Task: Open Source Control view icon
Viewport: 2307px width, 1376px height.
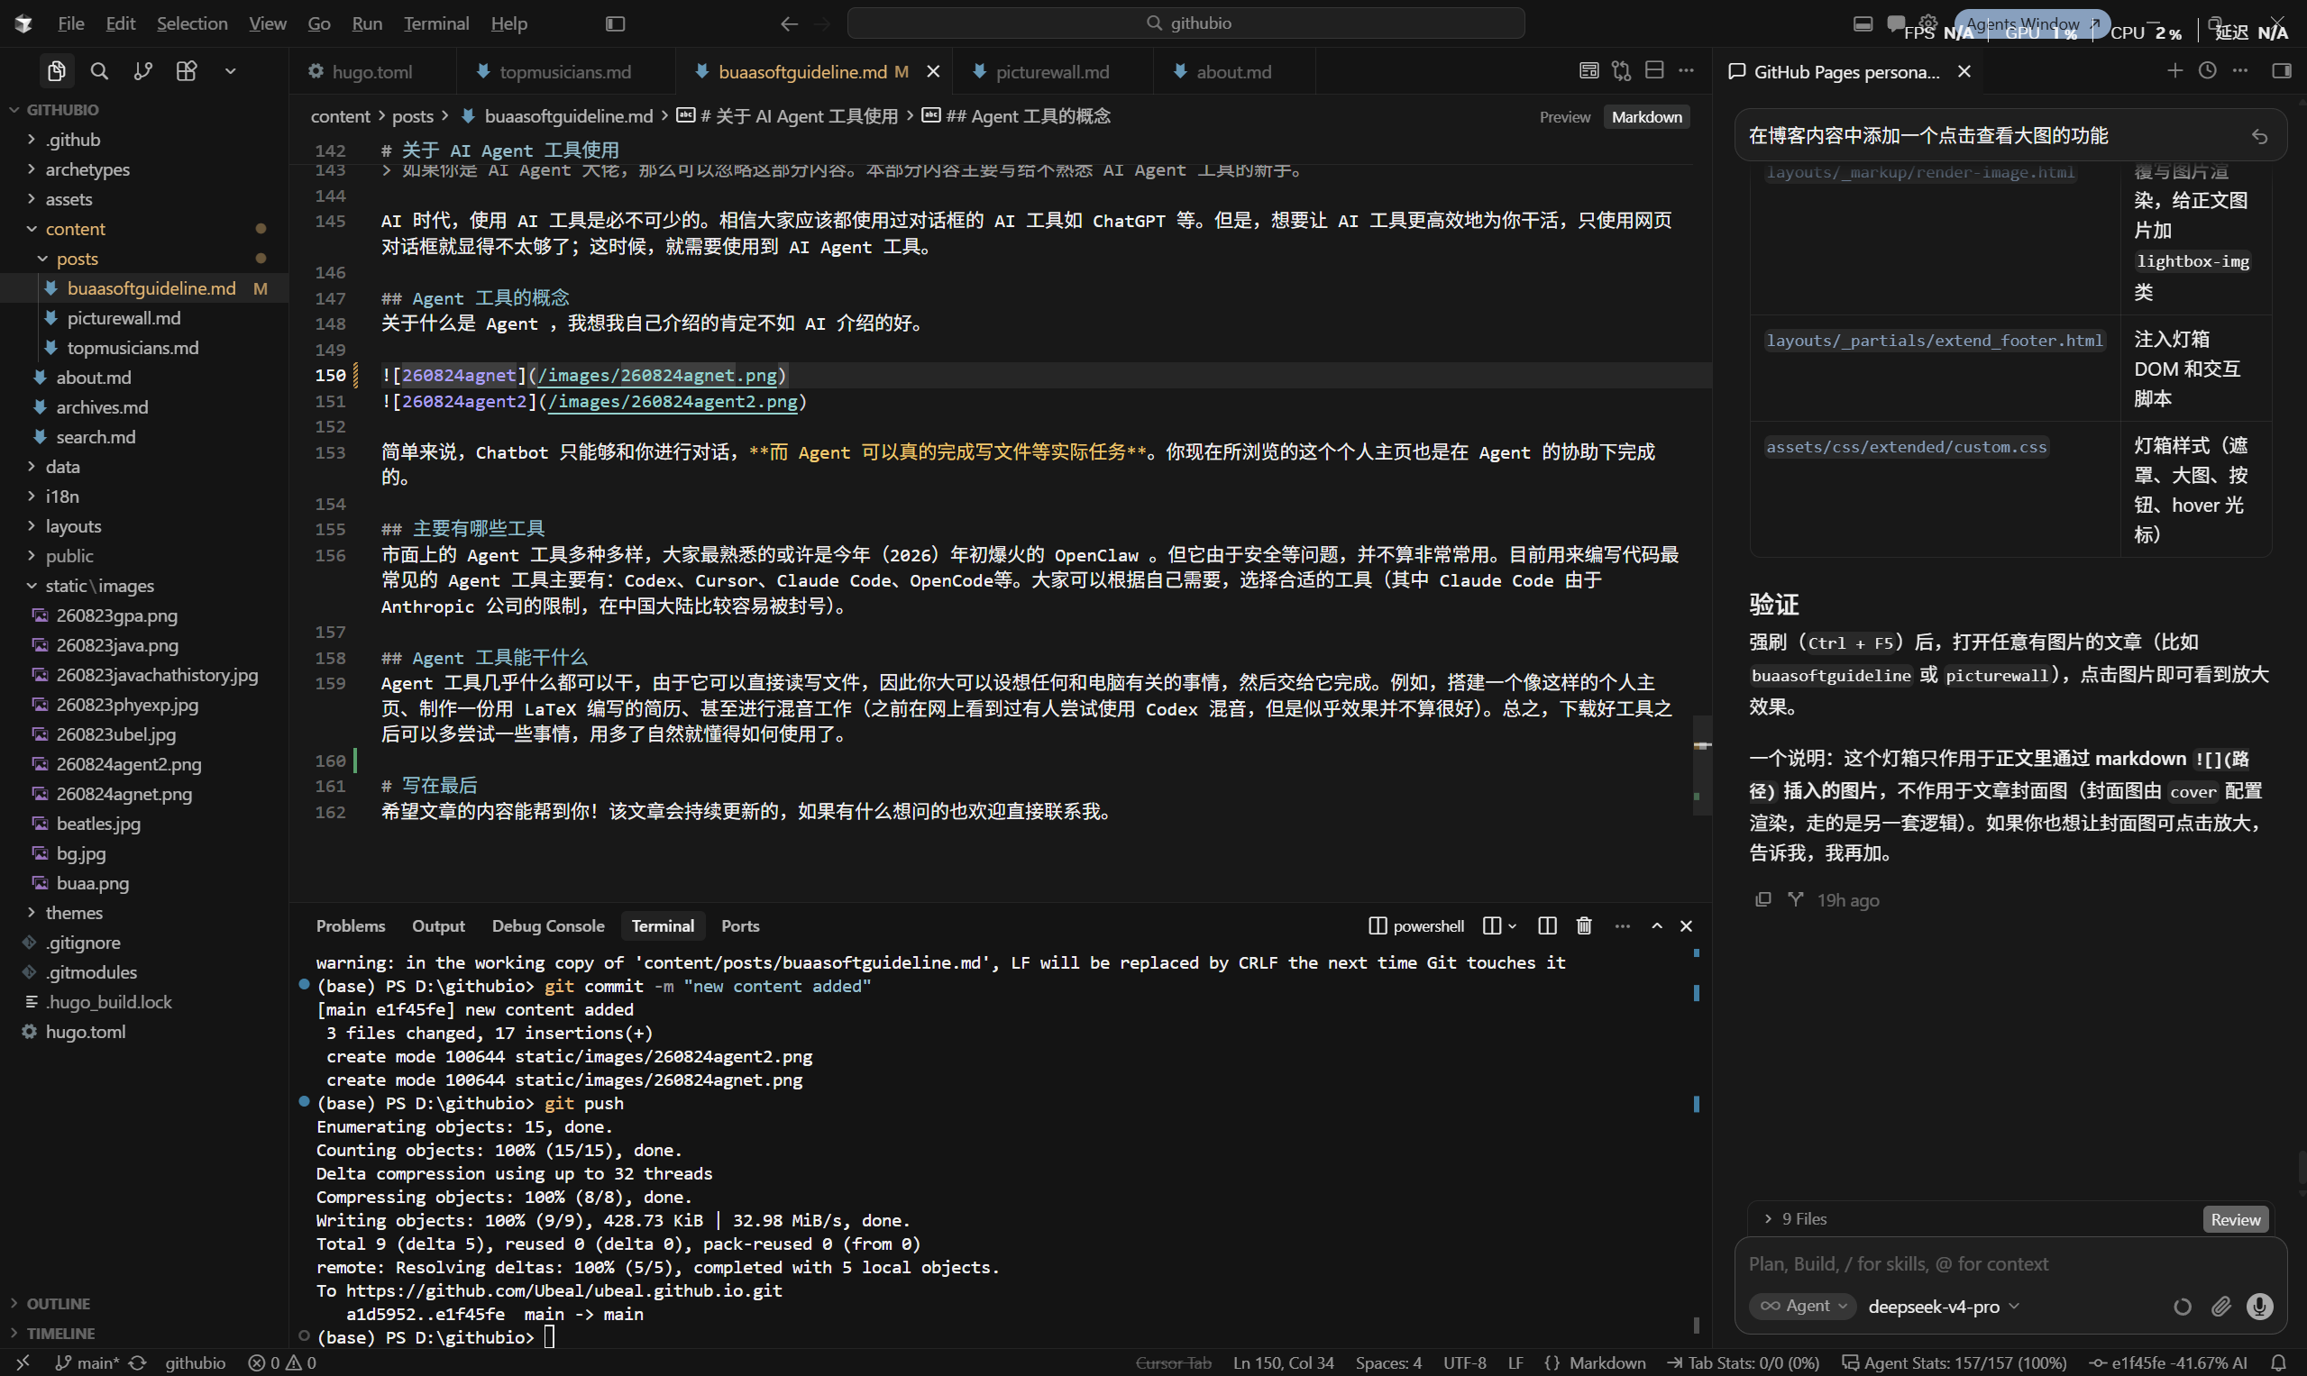Action: pyautogui.click(x=142, y=71)
